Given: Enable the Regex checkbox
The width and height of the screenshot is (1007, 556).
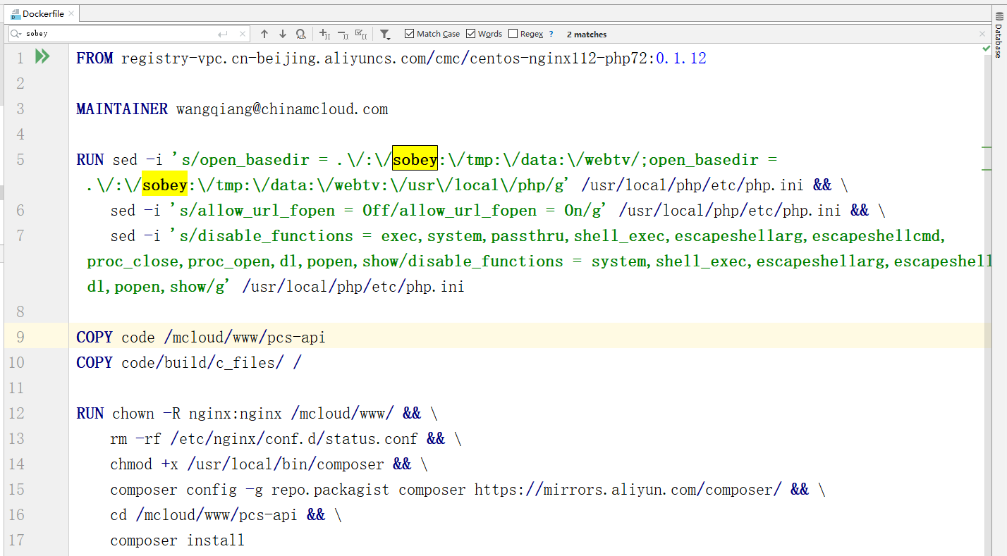Looking at the screenshot, I should point(513,34).
